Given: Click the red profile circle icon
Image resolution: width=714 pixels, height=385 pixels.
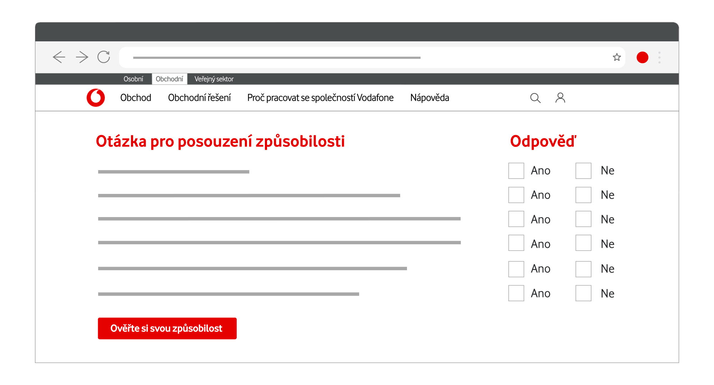Looking at the screenshot, I should (x=642, y=57).
